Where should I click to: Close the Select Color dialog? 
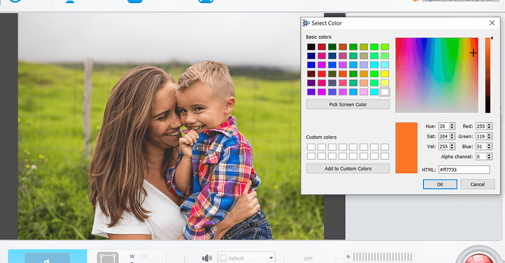tap(492, 23)
